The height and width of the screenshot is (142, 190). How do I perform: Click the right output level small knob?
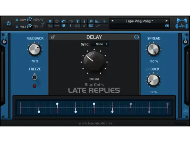[185, 42]
